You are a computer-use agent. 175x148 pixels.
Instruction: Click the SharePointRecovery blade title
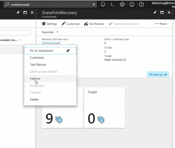(59, 13)
